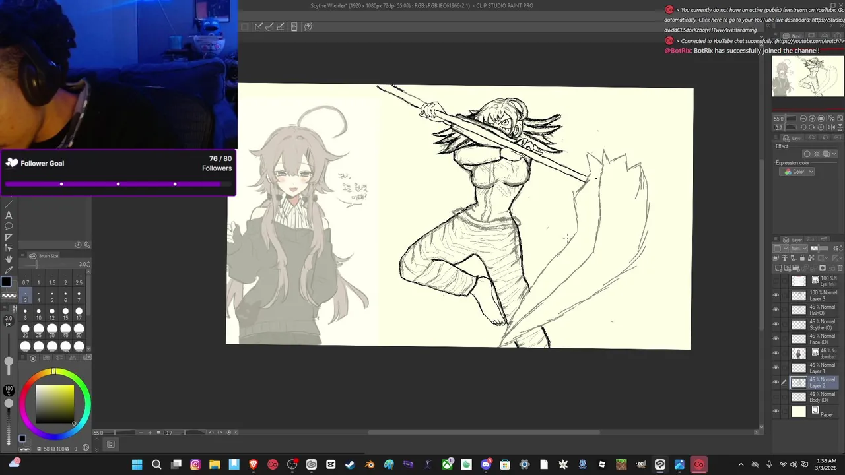
Task: Delete layer with trash icon
Action: coord(840,269)
